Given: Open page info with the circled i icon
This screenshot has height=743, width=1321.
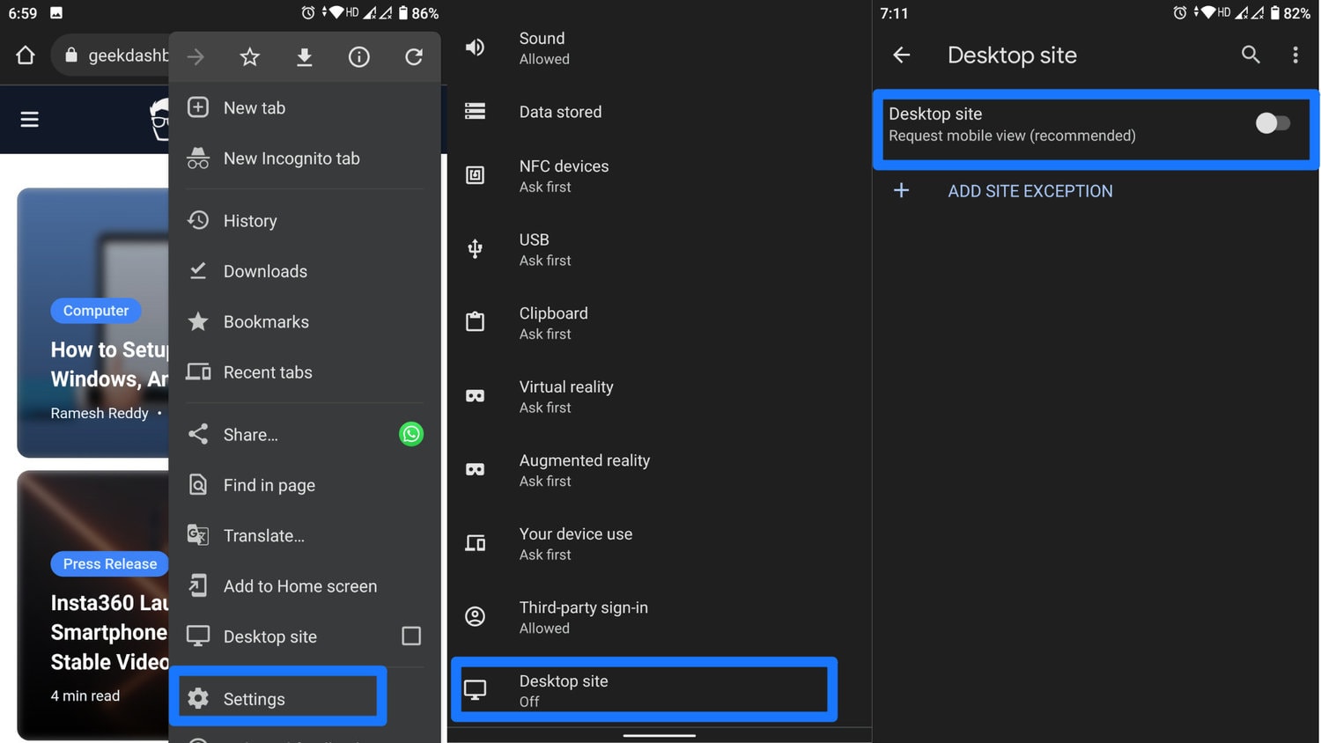Looking at the screenshot, I should (x=359, y=57).
